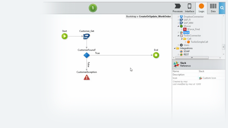Expand the DropboxConnector tree node
Viewport: 228px width, 128px height.
tap(178, 17)
